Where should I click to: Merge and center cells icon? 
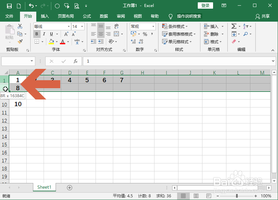[117, 34]
